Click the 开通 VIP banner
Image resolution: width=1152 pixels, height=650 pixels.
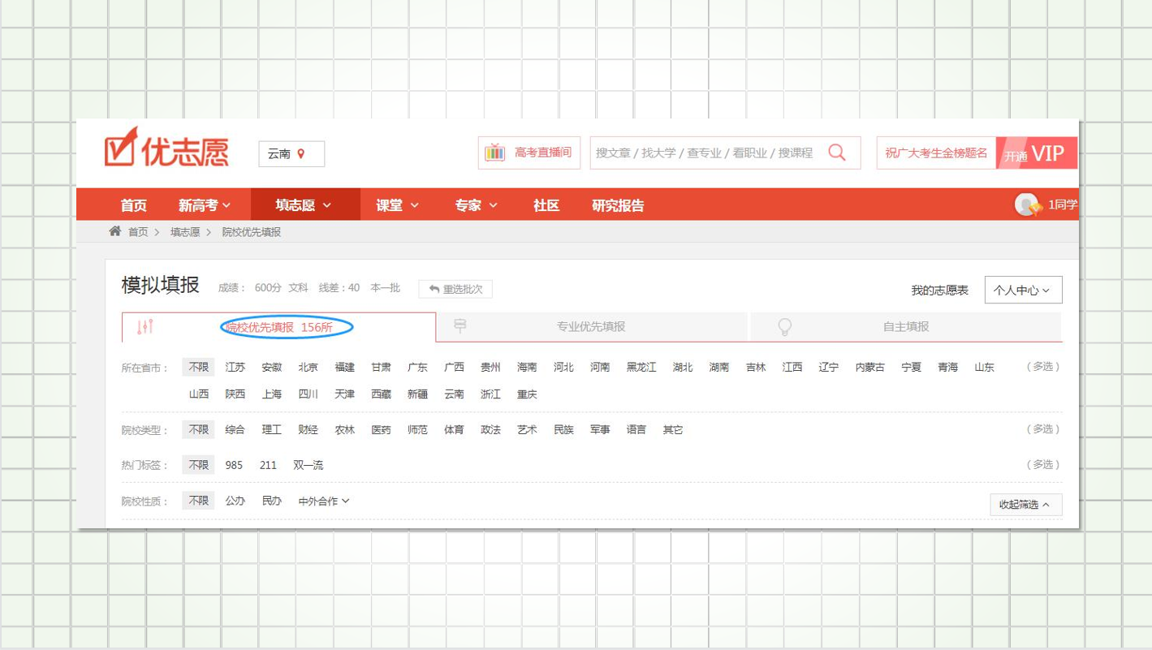tap(1037, 153)
